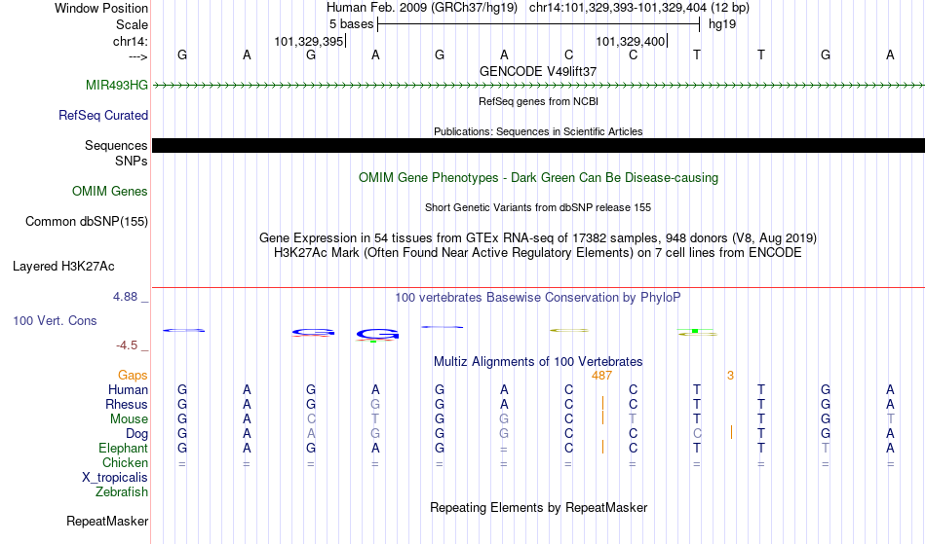Click the '5 bases' scale bar text

tap(351, 24)
